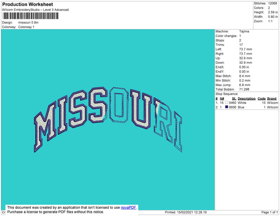Click the Production Worksheet title
The height and width of the screenshot is (216, 280).
28,5
